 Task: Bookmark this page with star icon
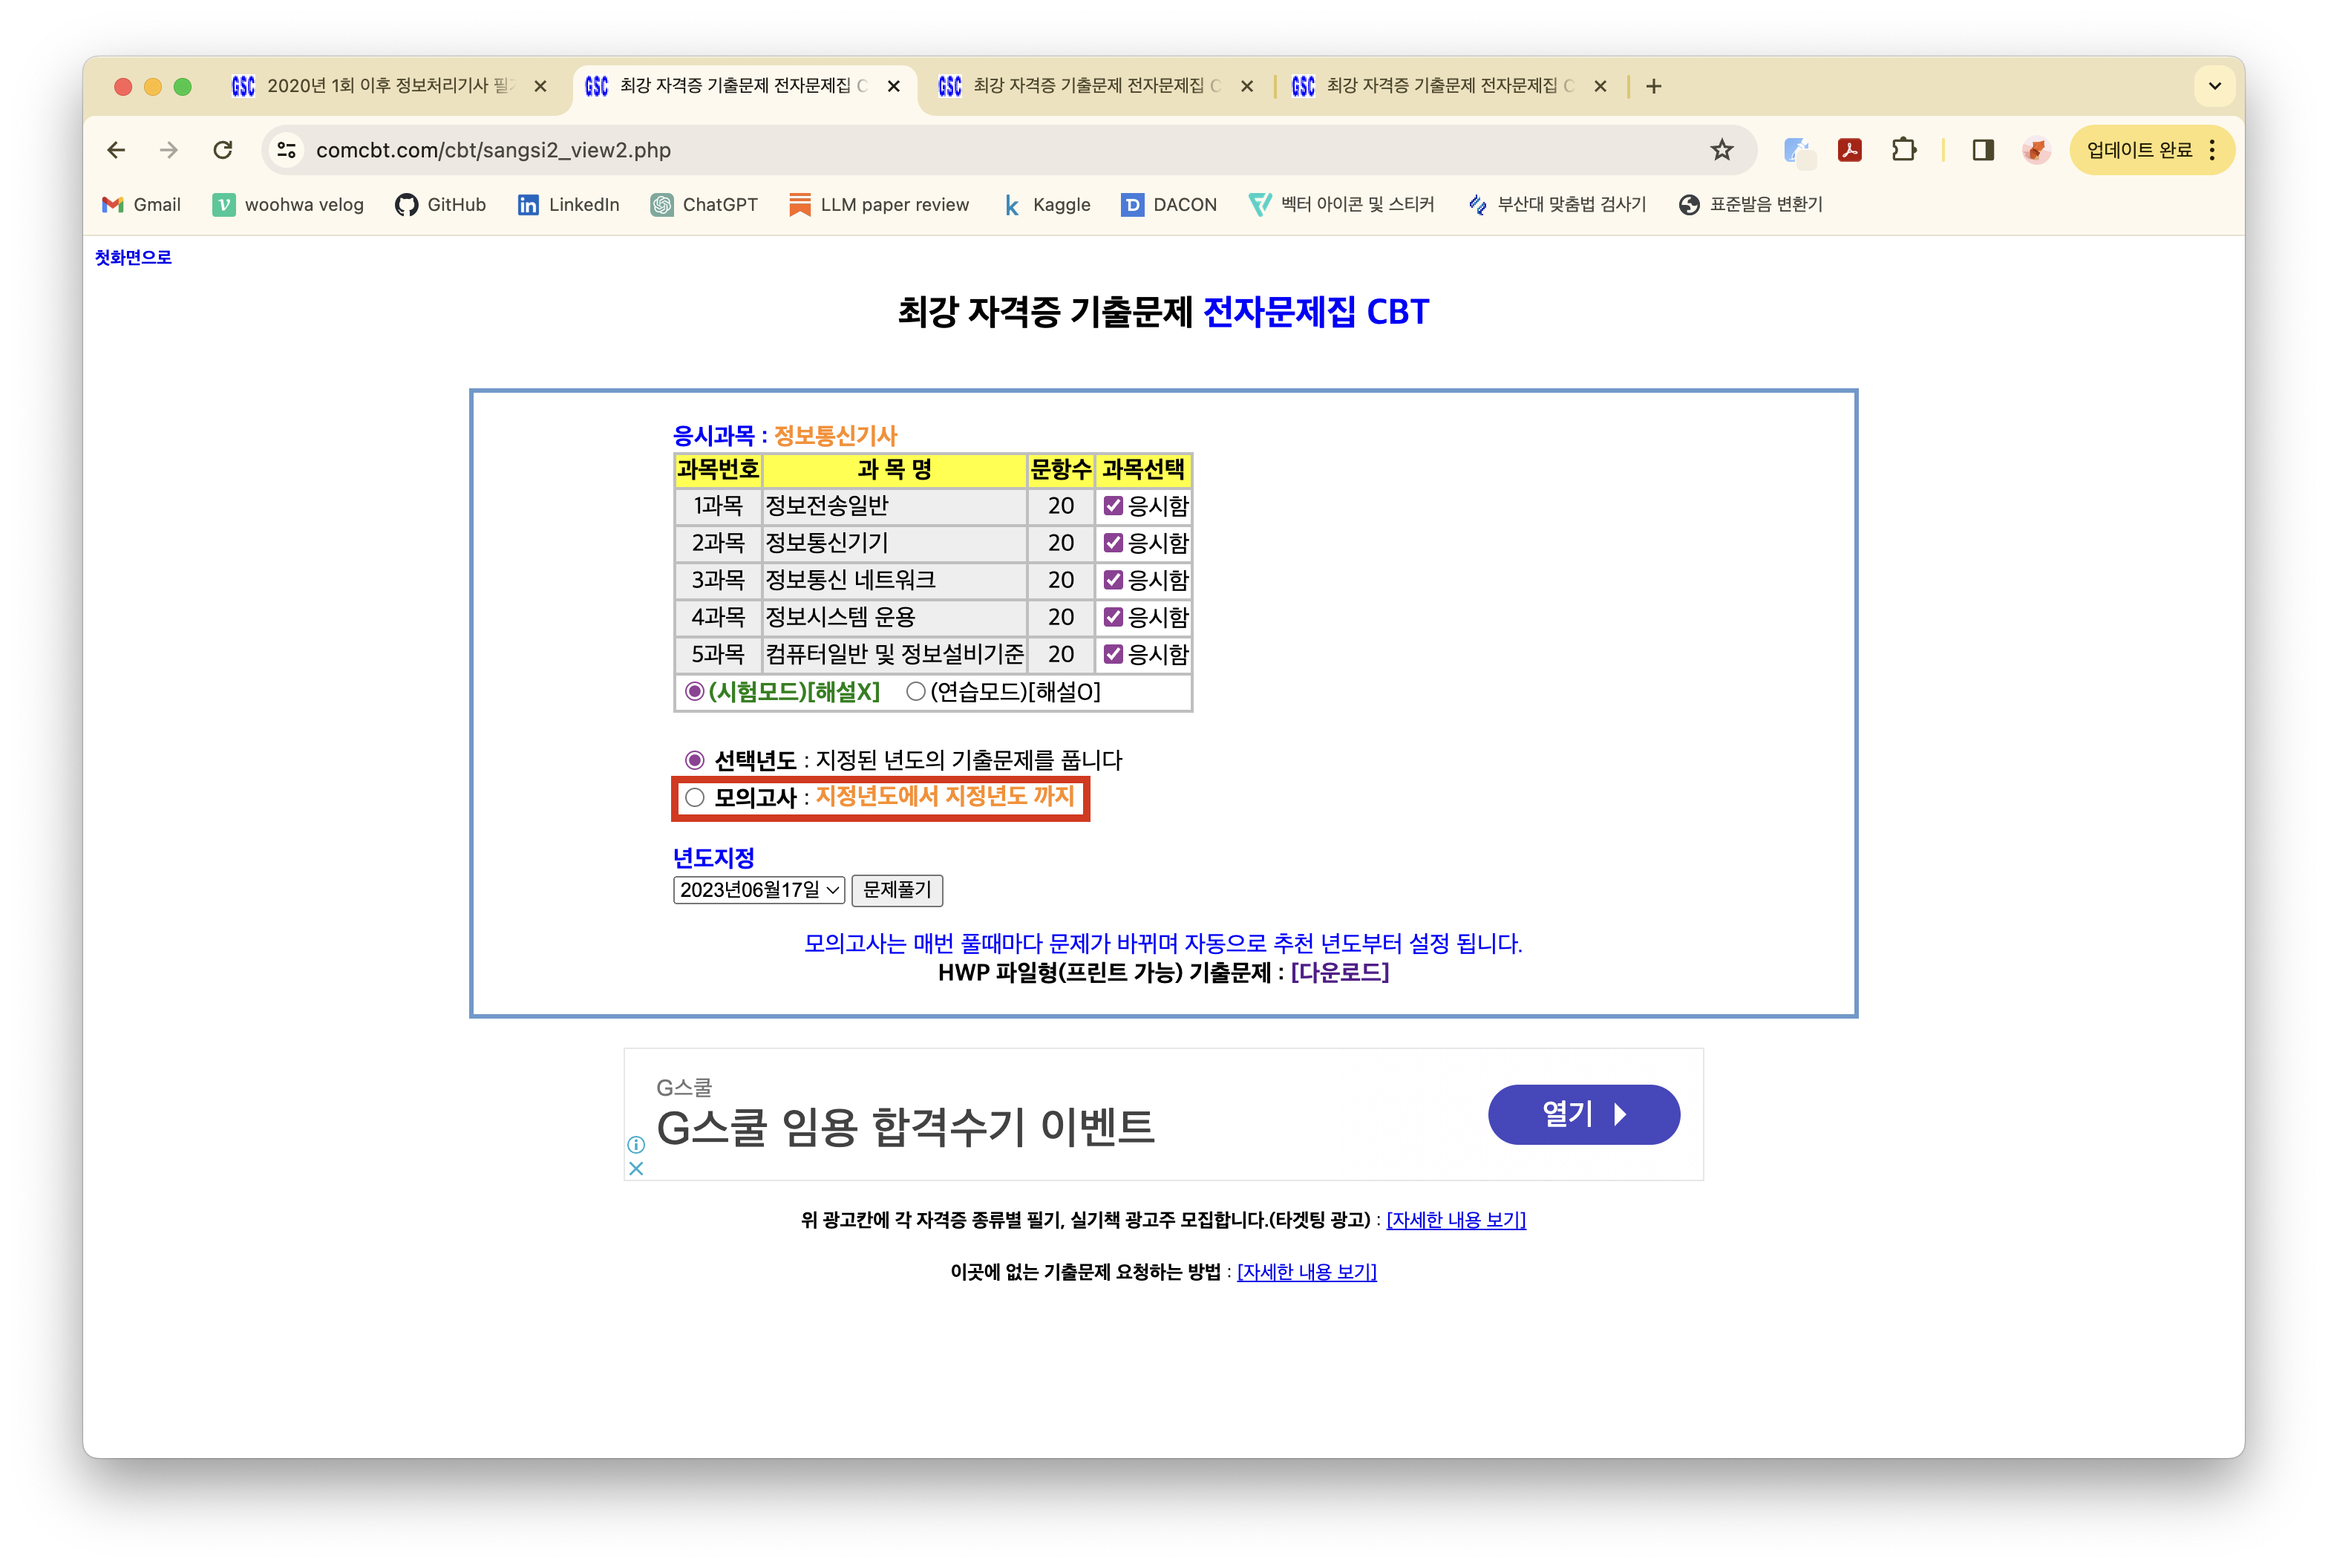point(1721,150)
